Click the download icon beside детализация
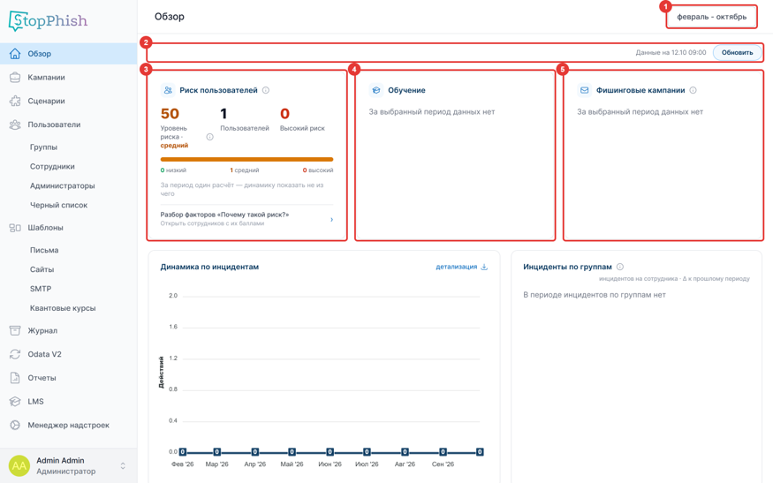Viewport: 773px width, 483px height. (x=484, y=267)
